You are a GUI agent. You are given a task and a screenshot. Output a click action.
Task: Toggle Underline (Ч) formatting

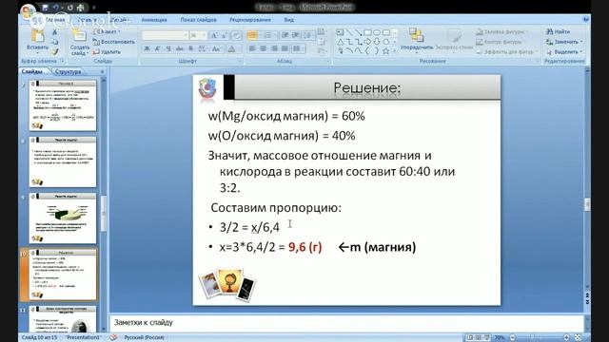coord(168,48)
